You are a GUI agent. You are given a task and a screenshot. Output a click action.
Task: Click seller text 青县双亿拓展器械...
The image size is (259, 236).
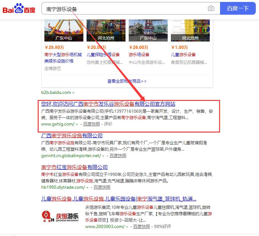point(189,62)
